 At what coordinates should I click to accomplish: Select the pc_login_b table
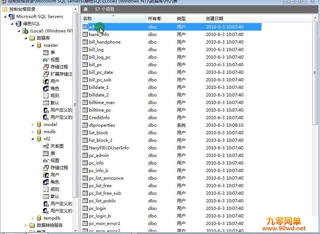click(100, 216)
